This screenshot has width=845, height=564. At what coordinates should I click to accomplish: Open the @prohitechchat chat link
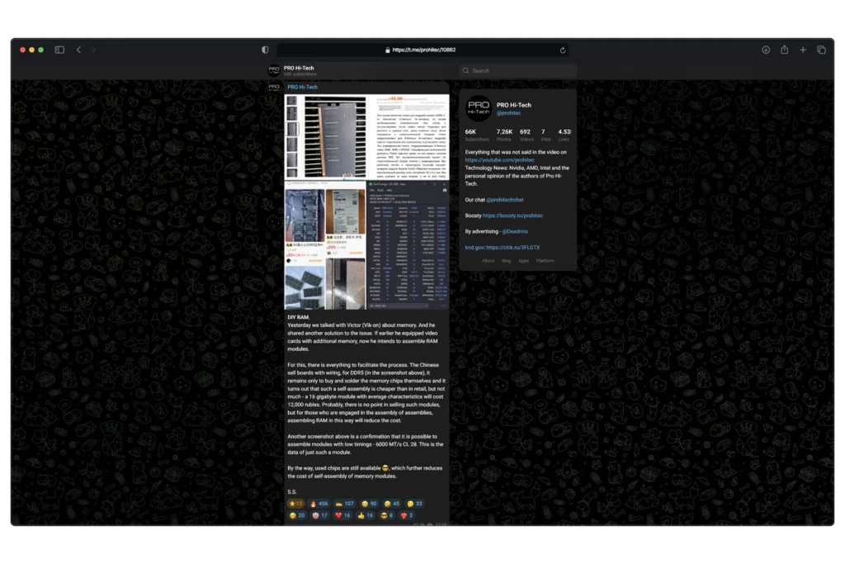pyautogui.click(x=505, y=200)
